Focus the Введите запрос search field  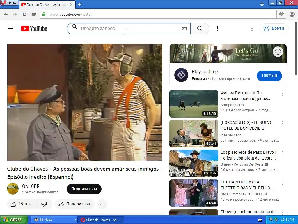129,29
